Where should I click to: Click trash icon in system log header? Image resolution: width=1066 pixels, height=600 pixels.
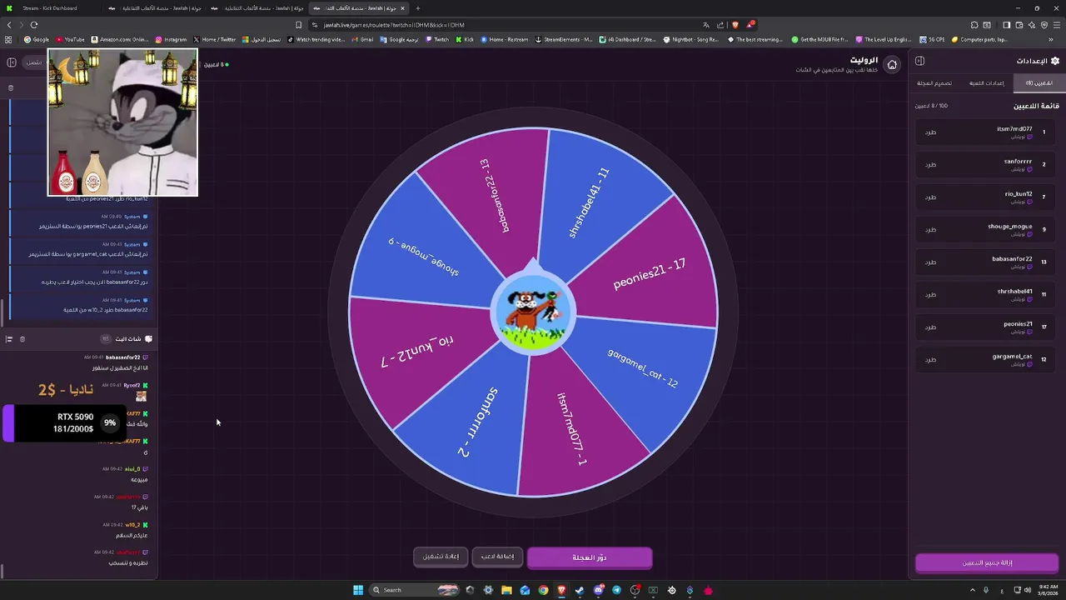(11, 87)
